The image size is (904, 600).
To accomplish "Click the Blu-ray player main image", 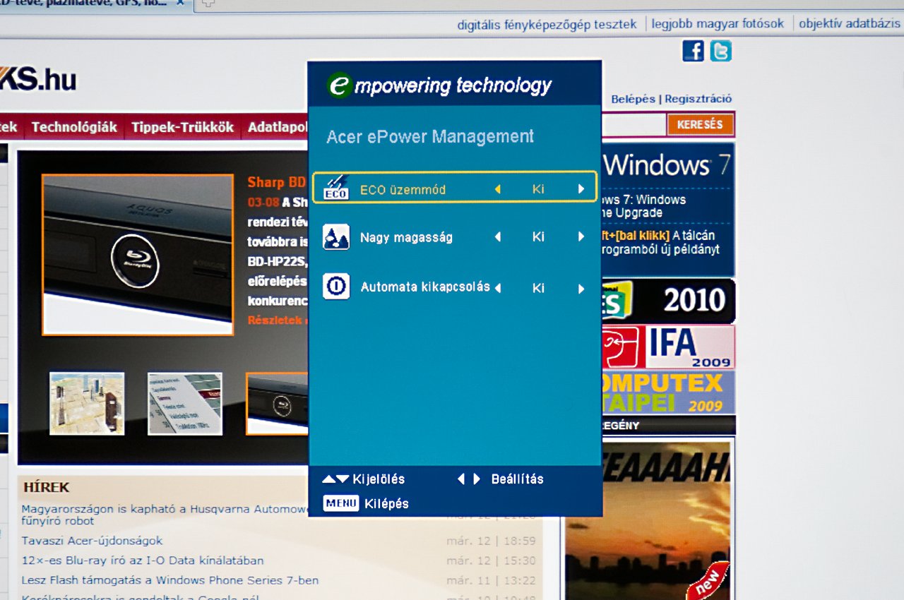I will [x=138, y=254].
